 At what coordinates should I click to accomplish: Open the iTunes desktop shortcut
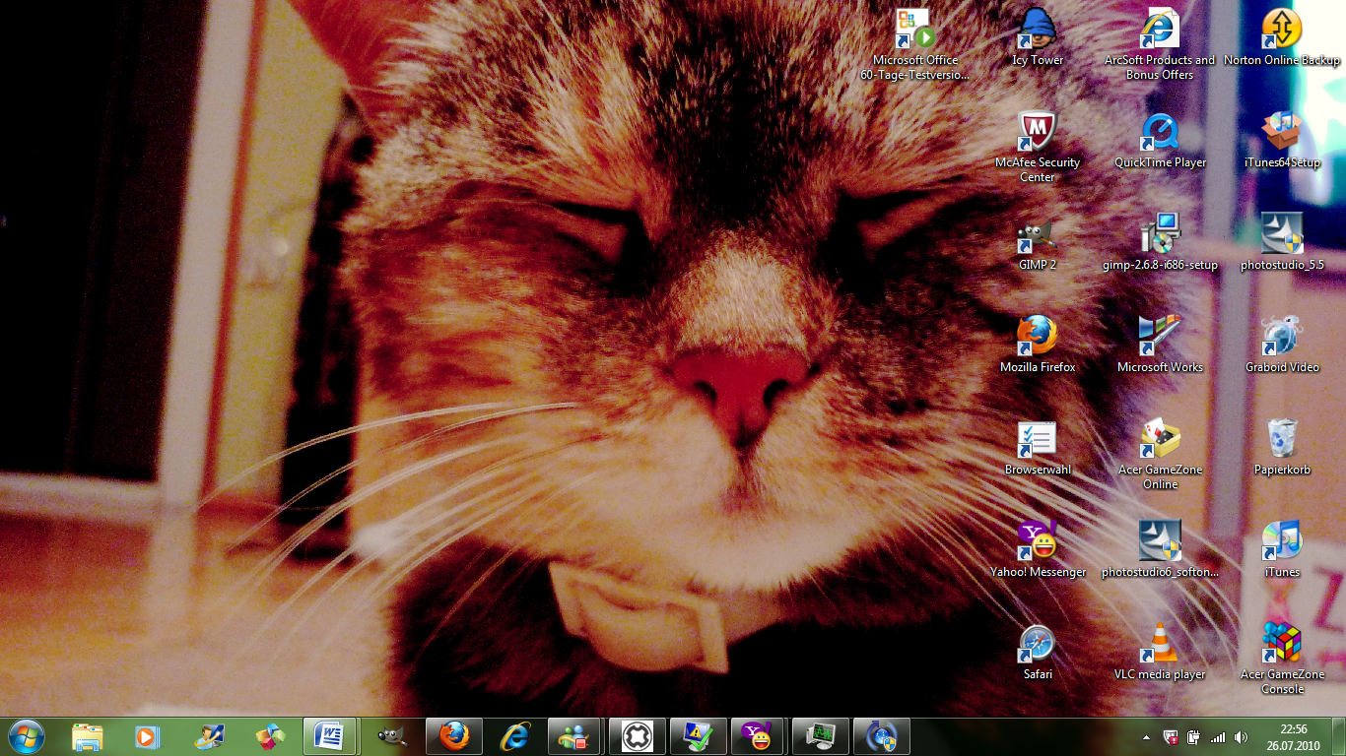tap(1282, 551)
